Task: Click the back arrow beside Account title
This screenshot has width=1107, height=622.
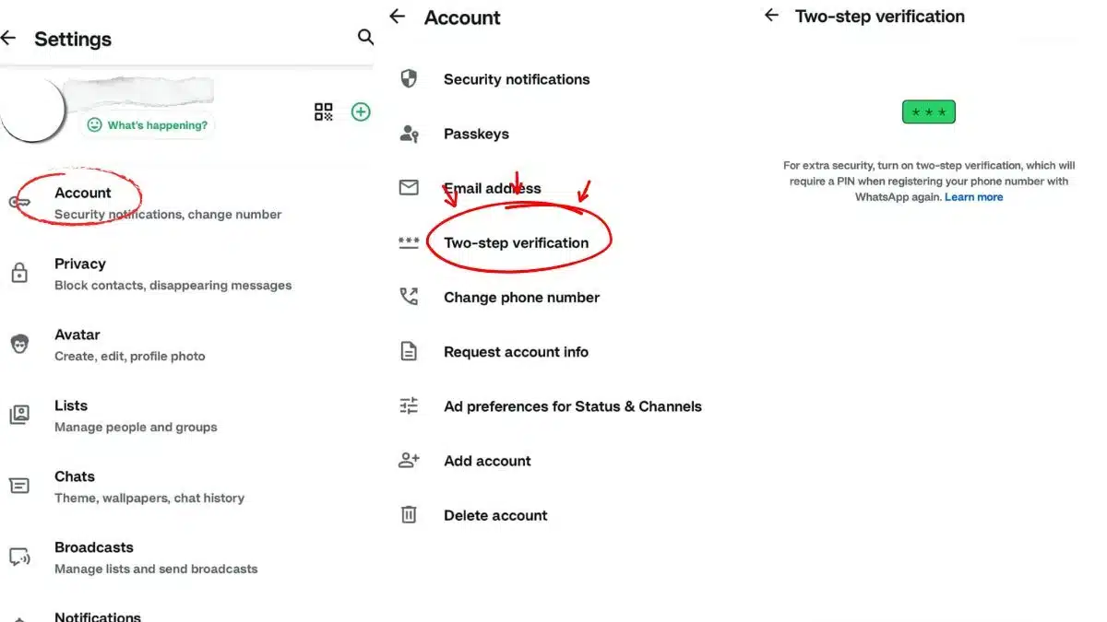Action: pyautogui.click(x=398, y=17)
